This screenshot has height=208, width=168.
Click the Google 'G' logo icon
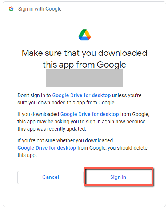pyautogui.click(x=11, y=9)
